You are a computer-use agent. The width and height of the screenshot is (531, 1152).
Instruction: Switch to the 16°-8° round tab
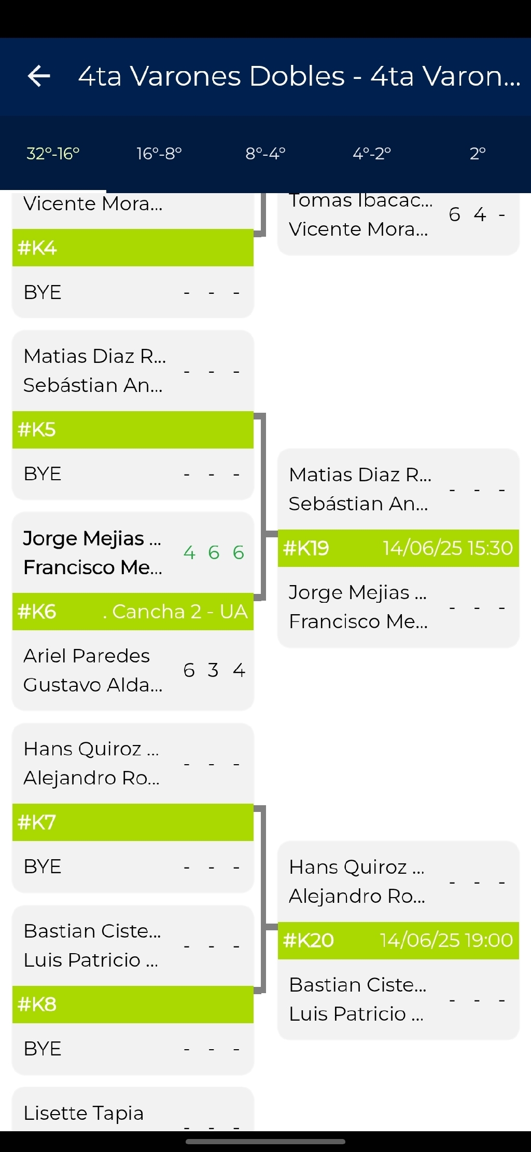159,154
